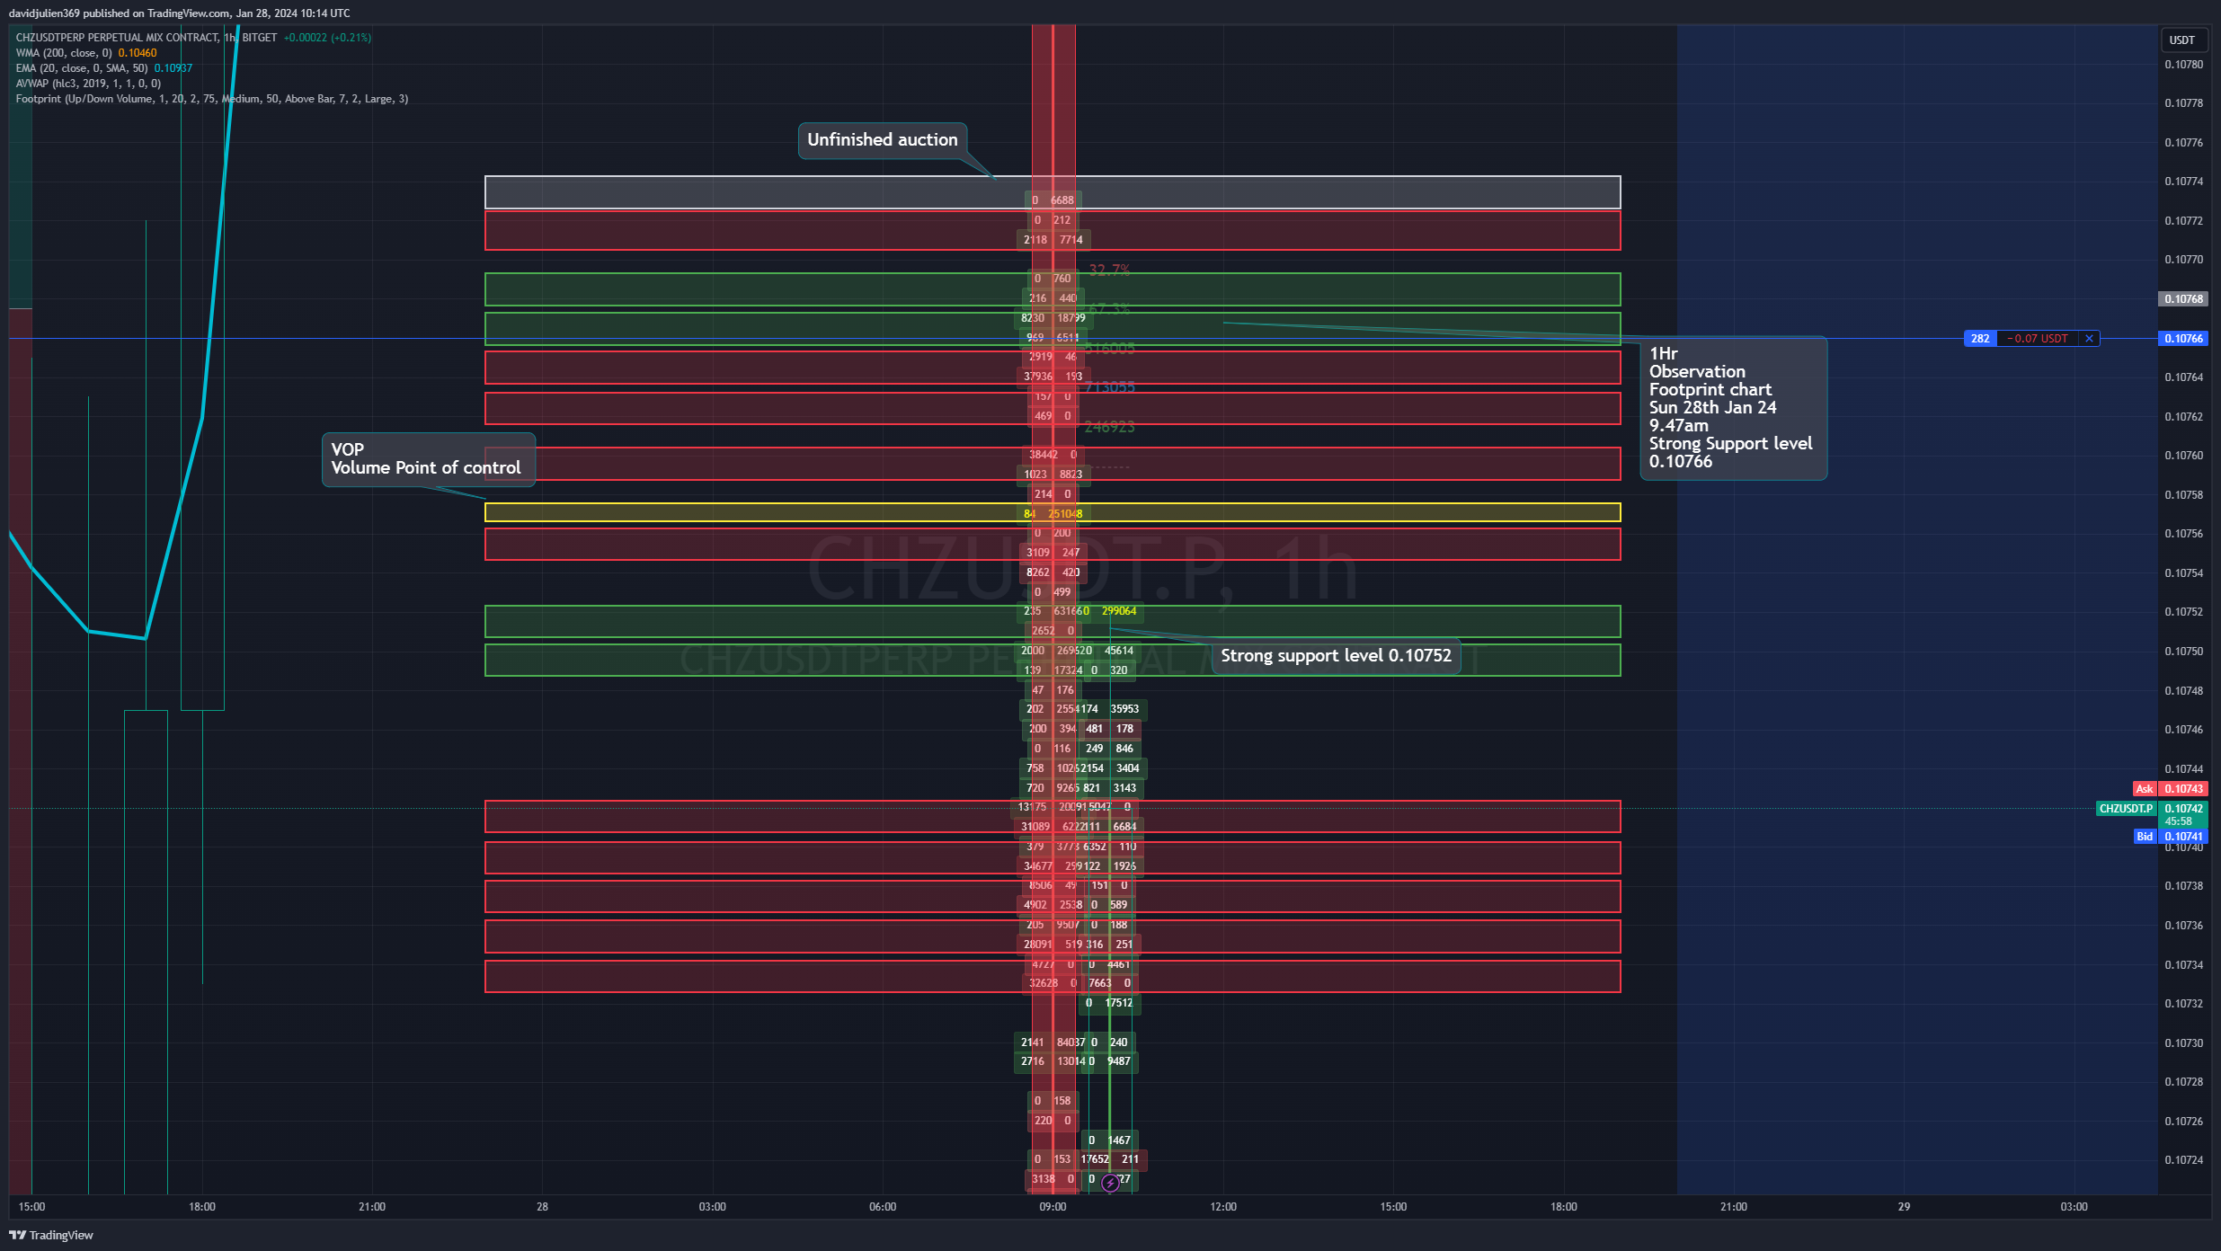
Task: Click the 18:00 label left of date 28
Action: point(202,1207)
